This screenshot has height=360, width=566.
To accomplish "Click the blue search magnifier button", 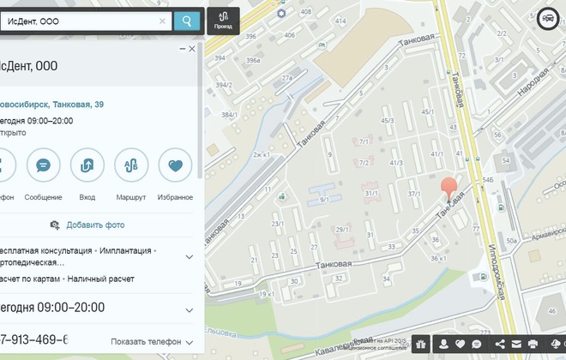I will 186,21.
